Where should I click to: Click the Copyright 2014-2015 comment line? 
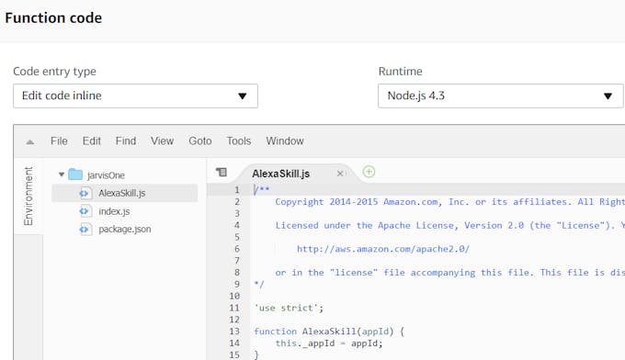(450, 202)
